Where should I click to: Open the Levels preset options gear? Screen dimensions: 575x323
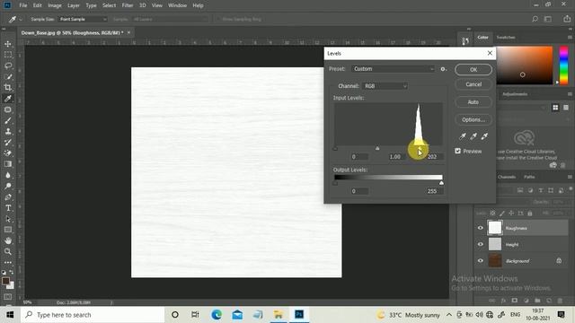pyautogui.click(x=443, y=69)
